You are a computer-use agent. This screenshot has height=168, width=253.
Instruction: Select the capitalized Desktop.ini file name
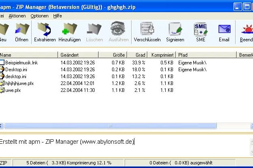16,70
